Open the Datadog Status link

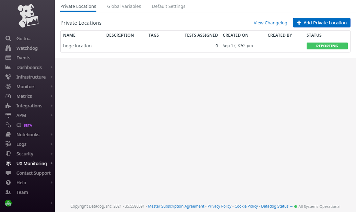point(277,206)
